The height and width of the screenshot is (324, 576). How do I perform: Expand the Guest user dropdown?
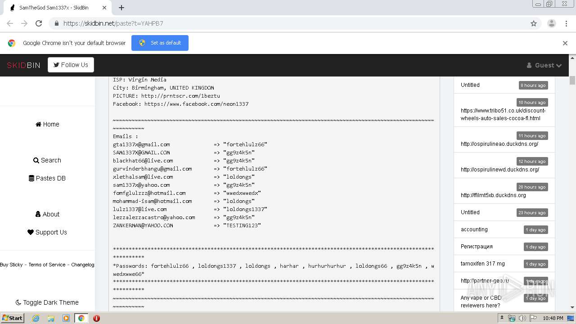[x=544, y=65]
